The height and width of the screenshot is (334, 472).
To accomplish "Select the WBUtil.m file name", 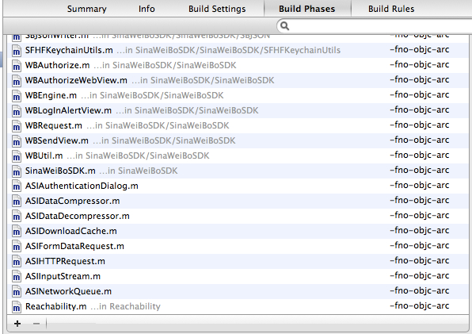I will 44,155.
